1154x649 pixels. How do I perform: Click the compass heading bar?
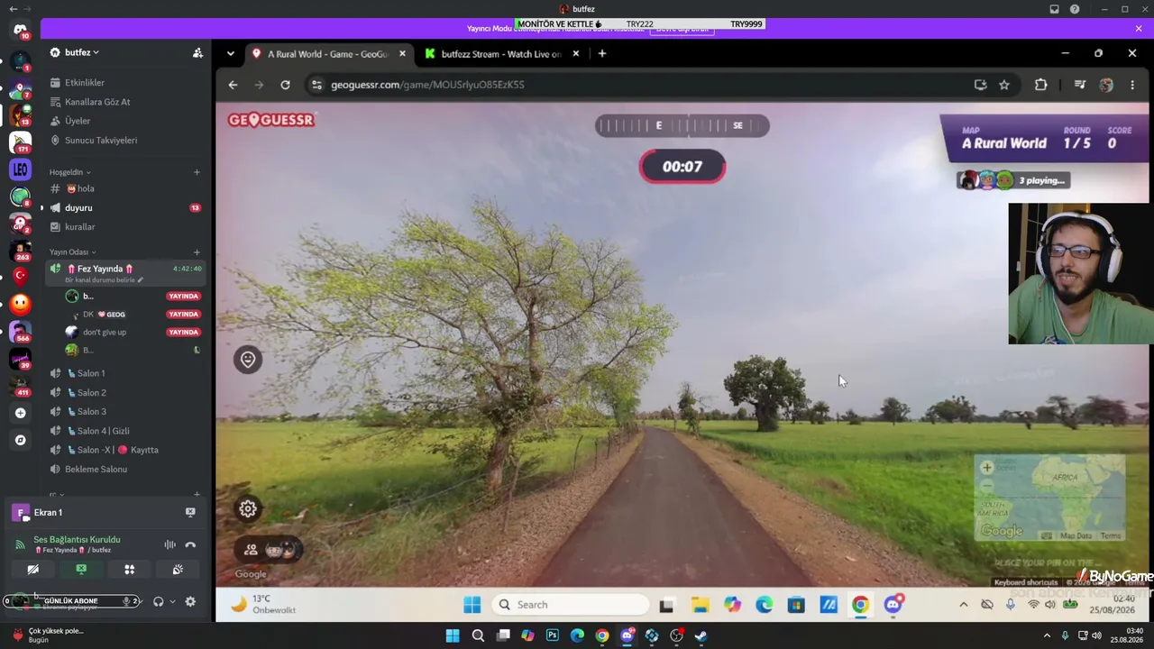(x=682, y=125)
